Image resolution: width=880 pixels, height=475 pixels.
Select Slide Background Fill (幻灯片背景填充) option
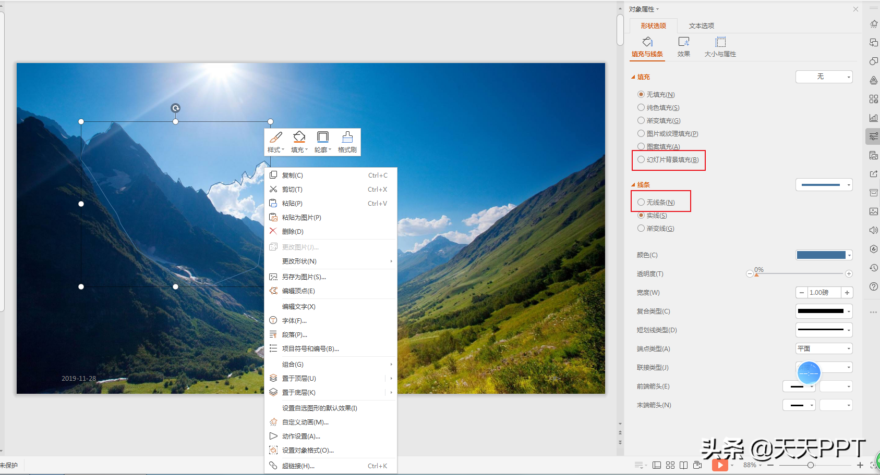point(641,159)
